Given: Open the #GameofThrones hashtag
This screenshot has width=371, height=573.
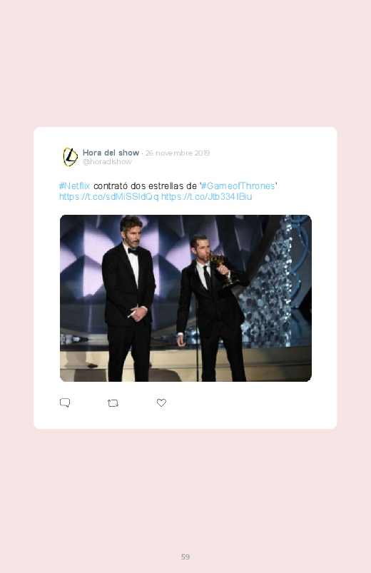Looking at the screenshot, I should click(x=238, y=186).
